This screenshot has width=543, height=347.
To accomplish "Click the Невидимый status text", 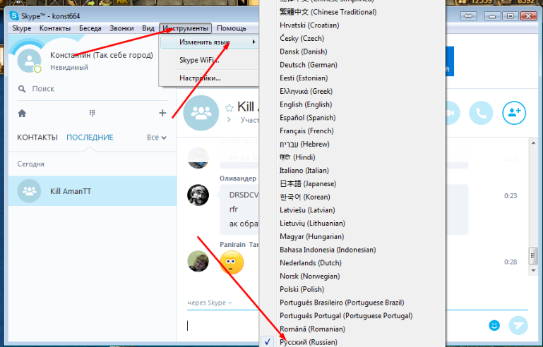I will [69, 68].
